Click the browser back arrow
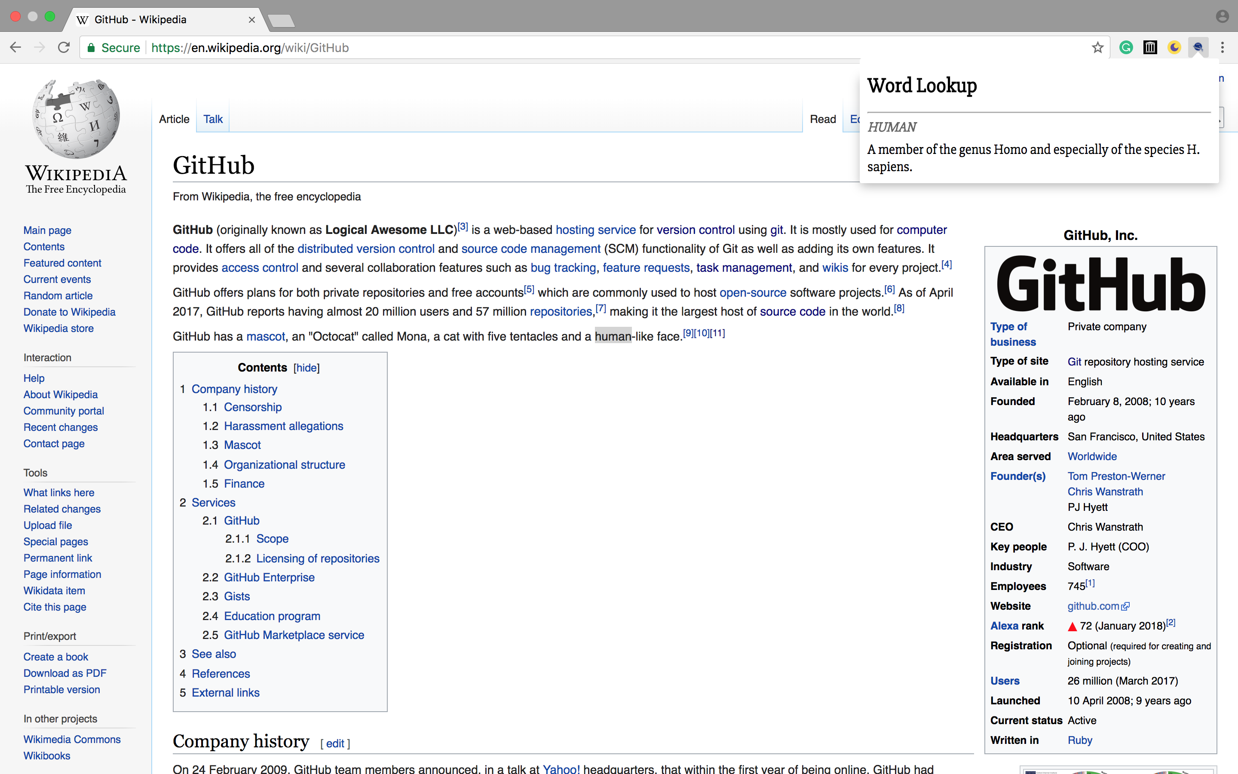1238x774 pixels. coord(15,48)
